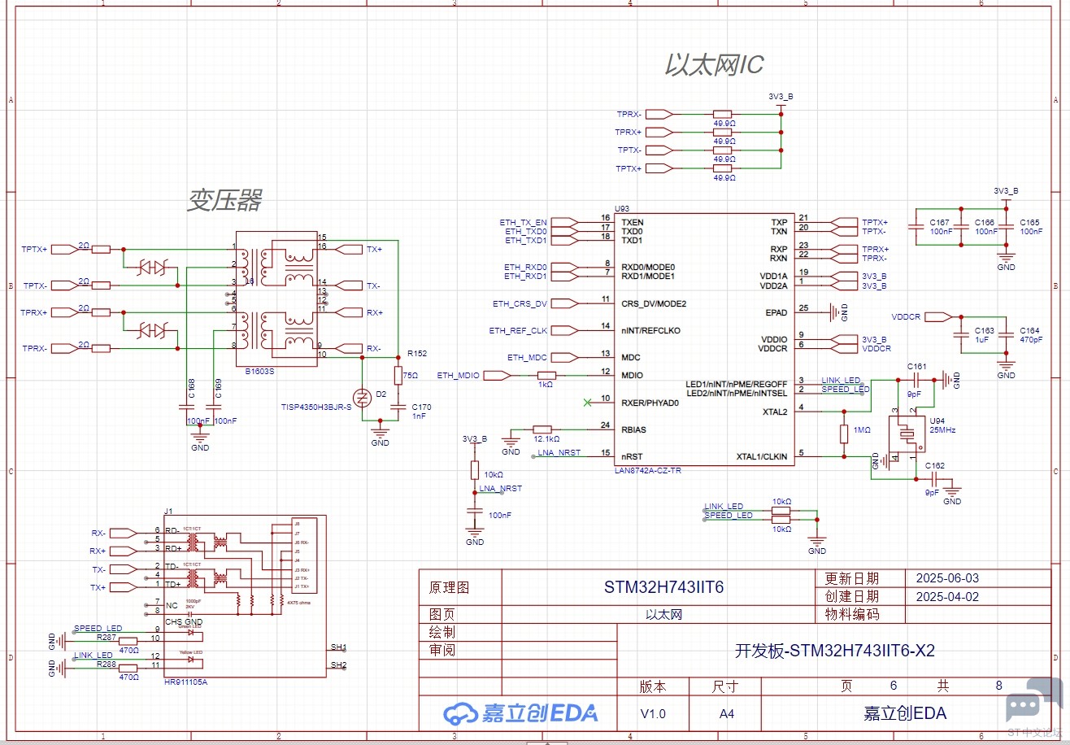The height and width of the screenshot is (745, 1070).
Task: Select the 1uF value under C163
Action: pyautogui.click(x=983, y=339)
